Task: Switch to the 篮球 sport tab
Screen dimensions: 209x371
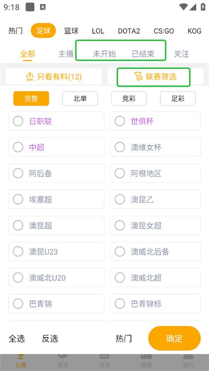Action: 71,31
